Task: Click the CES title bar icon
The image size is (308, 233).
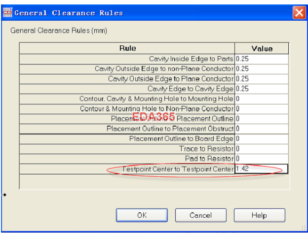Action: 7,12
